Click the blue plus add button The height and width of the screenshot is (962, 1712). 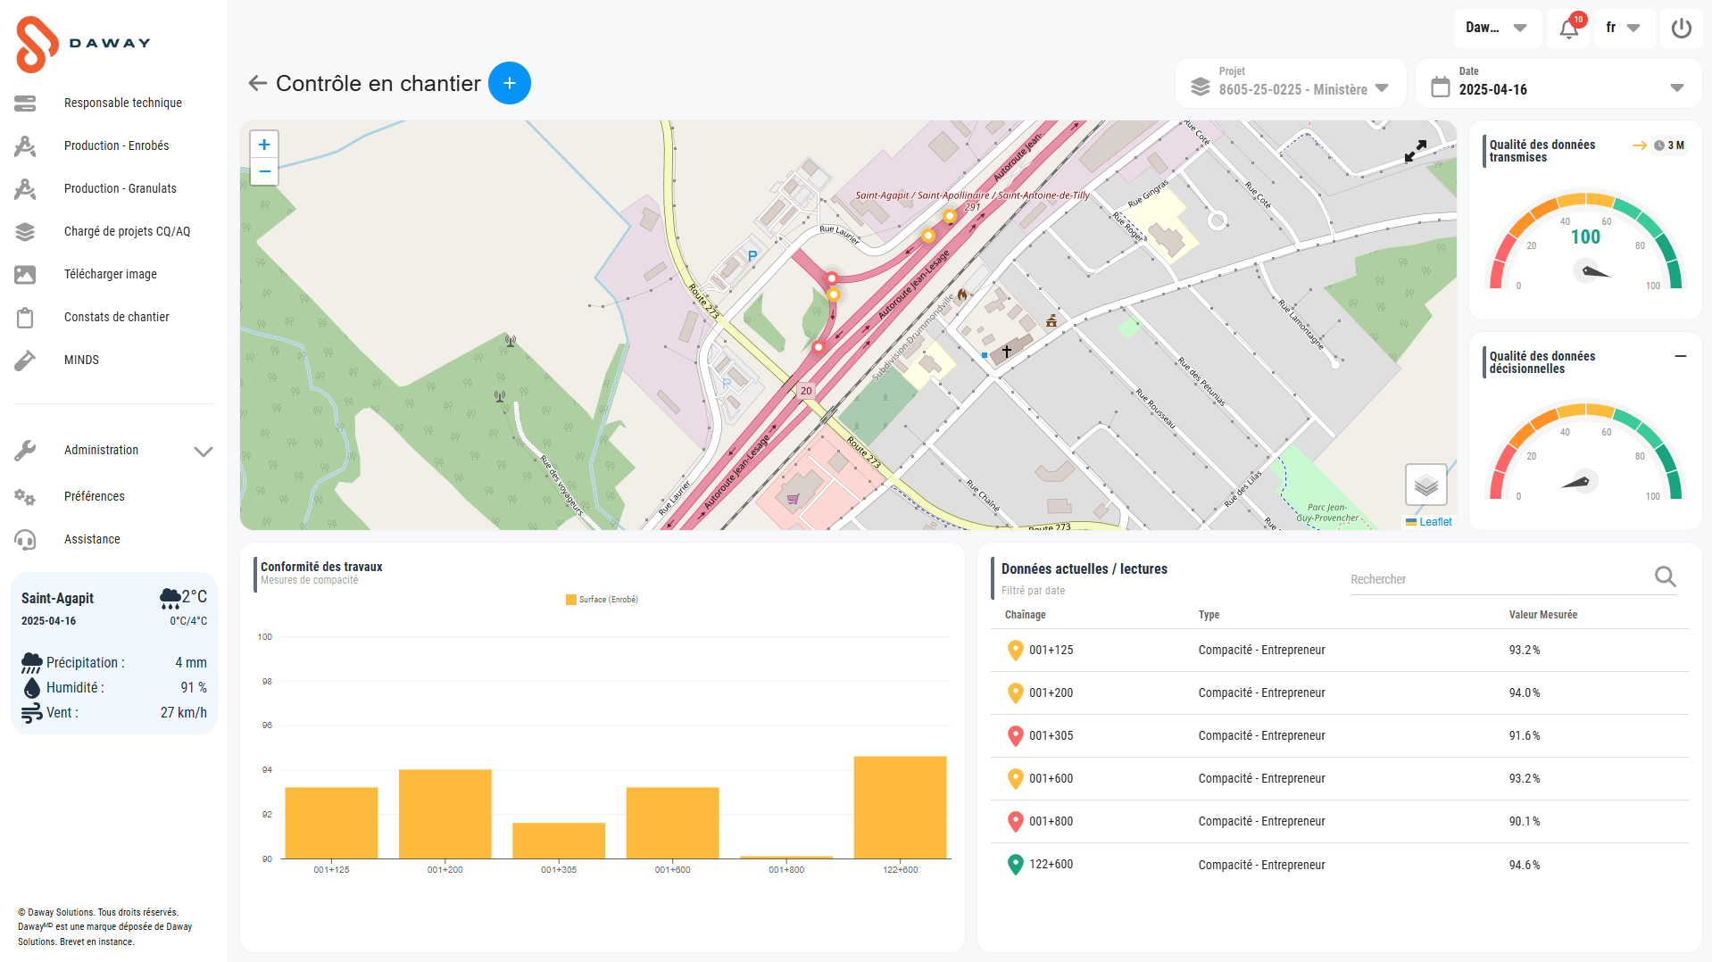point(510,83)
